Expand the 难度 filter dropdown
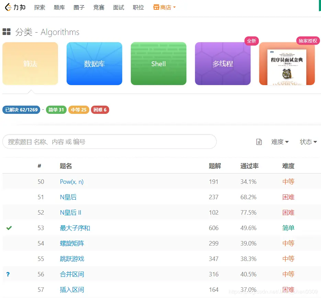The width and height of the screenshot is (321, 298). click(280, 142)
